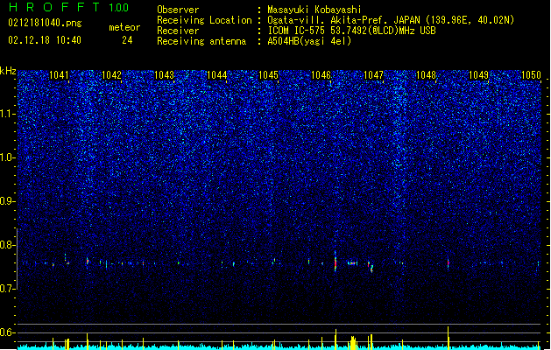Image resolution: width=551 pixels, height=350 pixels.
Task: Click the 1041 time axis marker
Action: pyautogui.click(x=59, y=75)
